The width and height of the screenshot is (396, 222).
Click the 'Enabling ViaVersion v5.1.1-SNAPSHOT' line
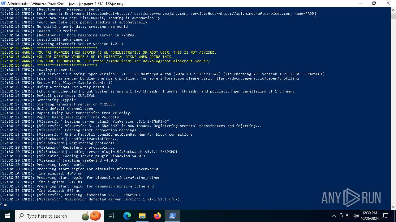point(70,195)
